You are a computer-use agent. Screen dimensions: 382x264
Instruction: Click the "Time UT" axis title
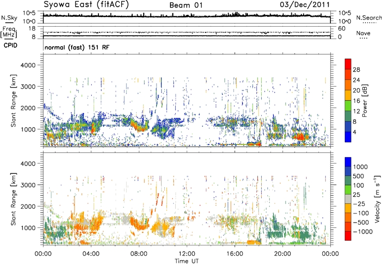click(x=187, y=261)
